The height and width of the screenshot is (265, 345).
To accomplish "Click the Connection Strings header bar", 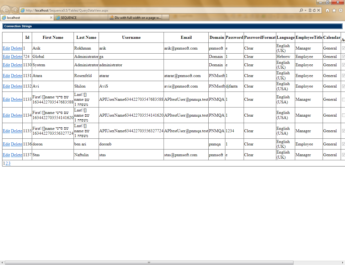I will point(172,26).
